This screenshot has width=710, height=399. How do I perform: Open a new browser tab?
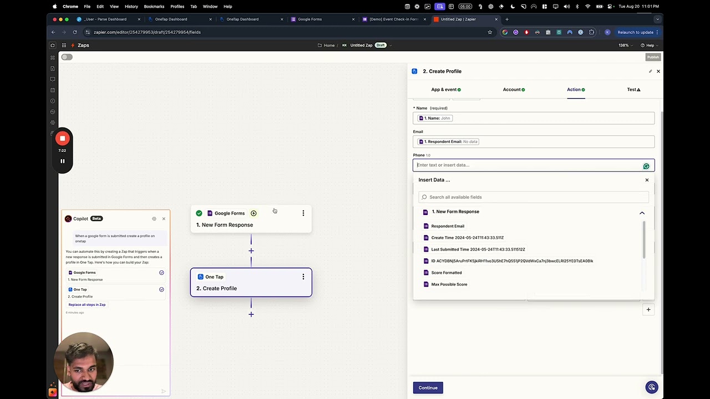coord(506,19)
